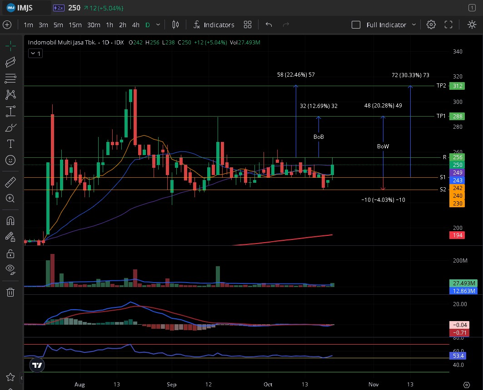
Task: Open the Full Indicator dropdown arrow
Action: click(x=414, y=25)
